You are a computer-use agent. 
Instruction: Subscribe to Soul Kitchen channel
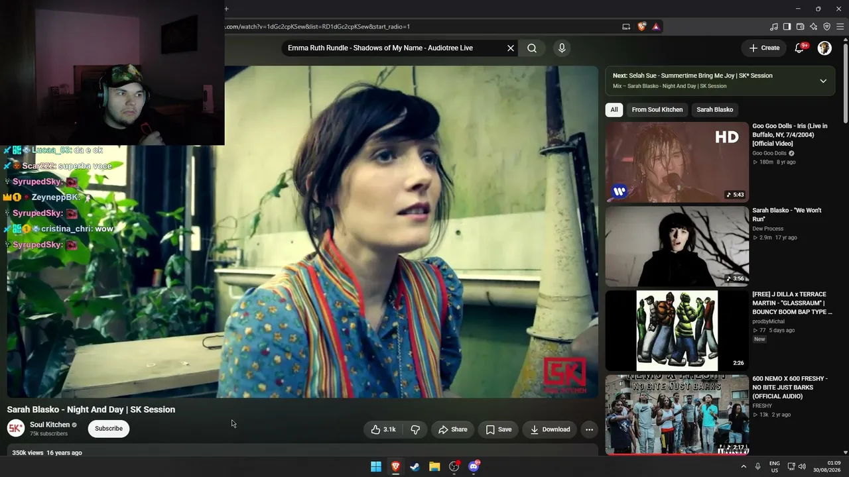click(x=109, y=429)
